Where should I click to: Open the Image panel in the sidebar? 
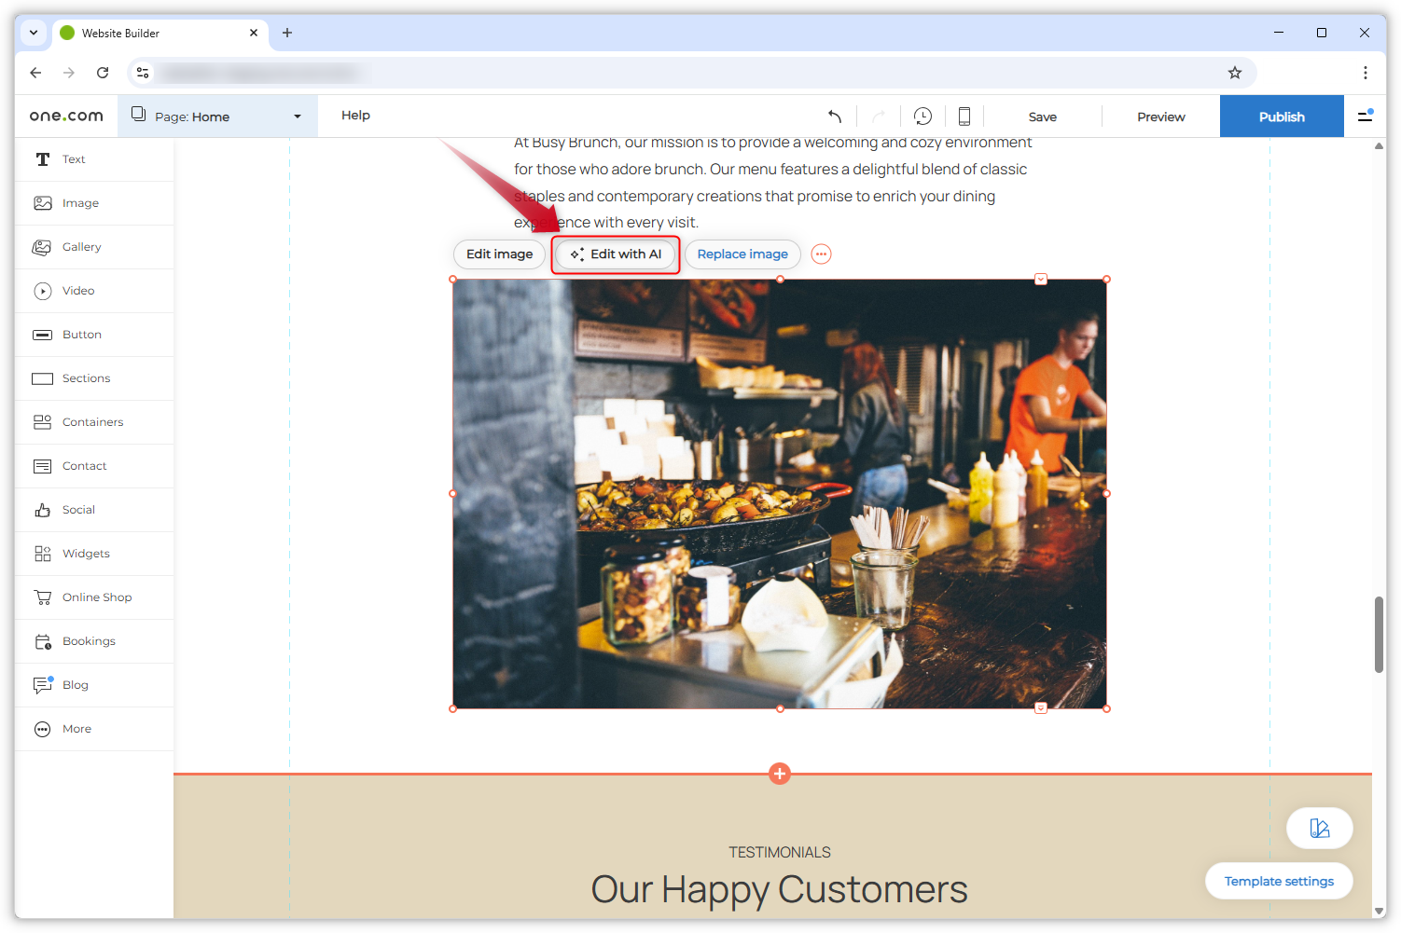80,202
